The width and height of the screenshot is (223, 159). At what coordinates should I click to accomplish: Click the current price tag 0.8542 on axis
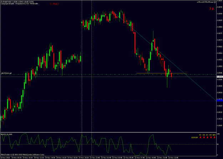(220, 77)
